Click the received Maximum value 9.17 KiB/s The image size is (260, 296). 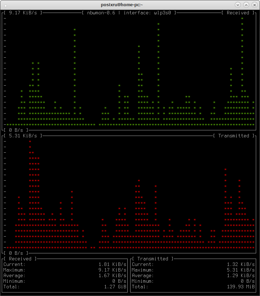pos(112,270)
